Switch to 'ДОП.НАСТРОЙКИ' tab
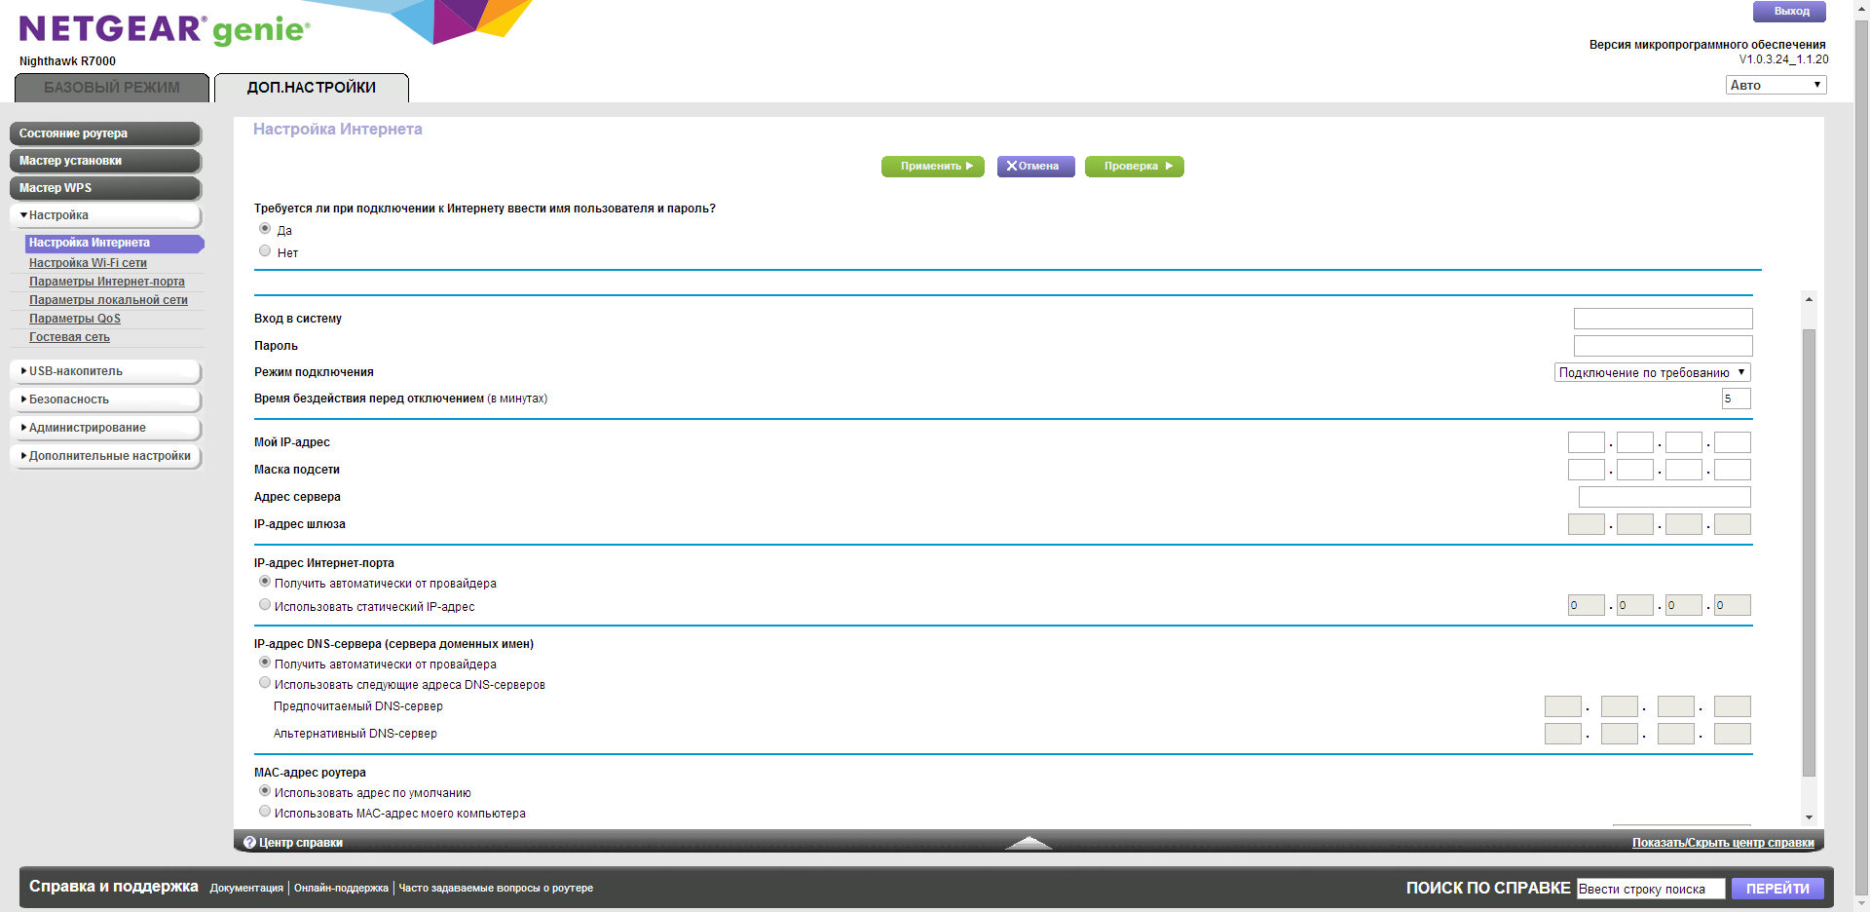 point(312,88)
